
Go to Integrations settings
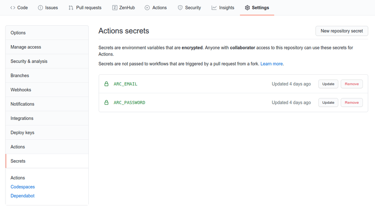47,118
